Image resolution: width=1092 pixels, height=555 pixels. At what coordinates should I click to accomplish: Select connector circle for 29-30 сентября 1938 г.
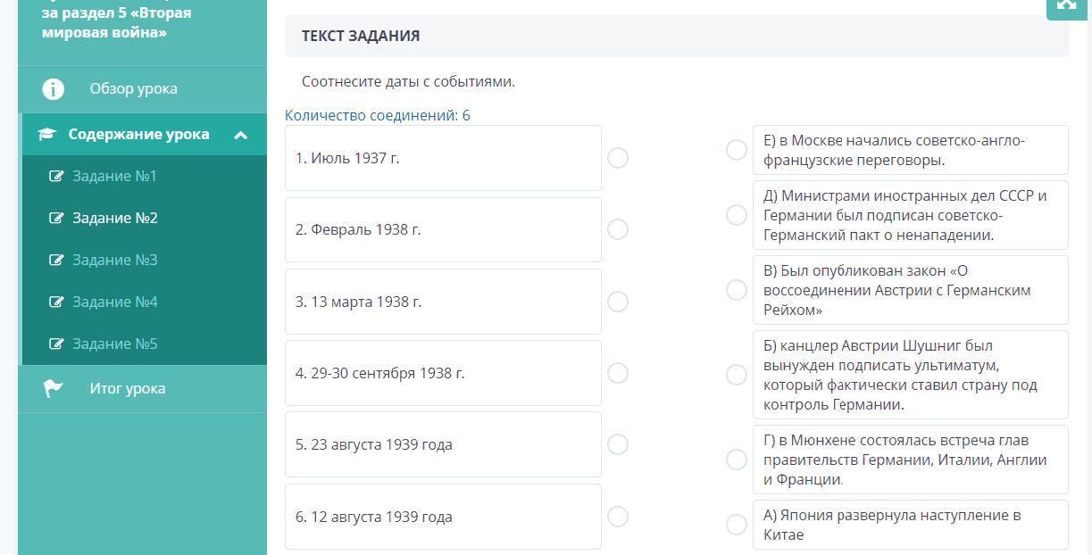pyautogui.click(x=618, y=373)
